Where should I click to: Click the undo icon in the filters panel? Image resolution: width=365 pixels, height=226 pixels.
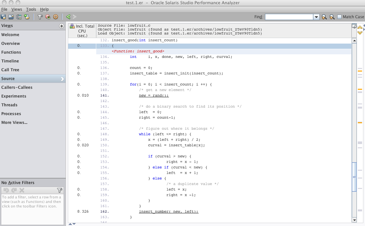6,190
